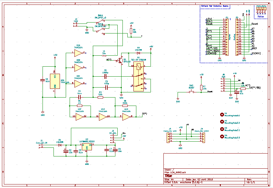Select the U1A 74HC04 inverter symbol
273x188 pixels.
point(78,53)
